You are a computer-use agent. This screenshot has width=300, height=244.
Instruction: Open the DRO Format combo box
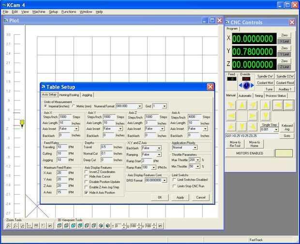point(164,180)
